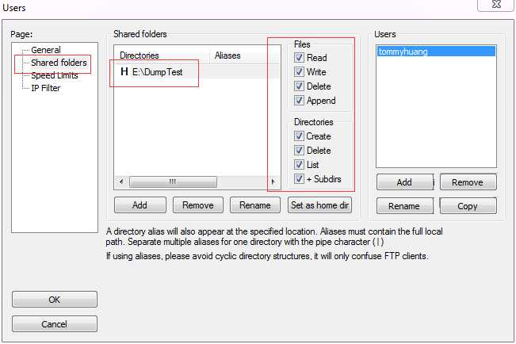Select the E:\DumpTest directory row
The image size is (516, 344).
[x=197, y=72]
